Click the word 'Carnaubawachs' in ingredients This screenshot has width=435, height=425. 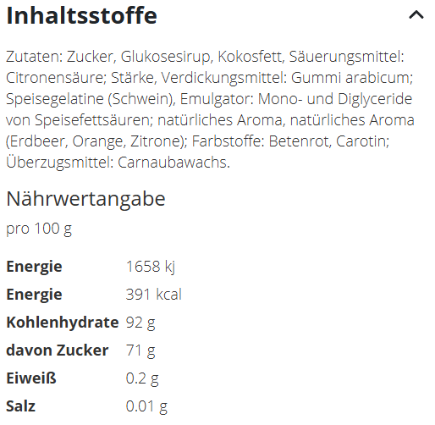172,163
